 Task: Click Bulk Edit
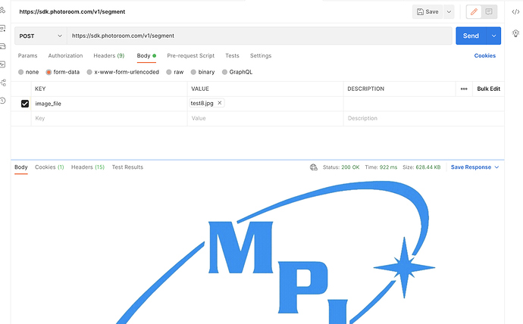[489, 89]
